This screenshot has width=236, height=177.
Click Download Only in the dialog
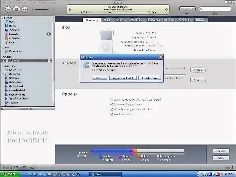click(150, 78)
